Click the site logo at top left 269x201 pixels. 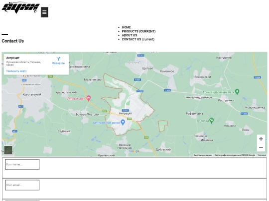coord(21,7)
